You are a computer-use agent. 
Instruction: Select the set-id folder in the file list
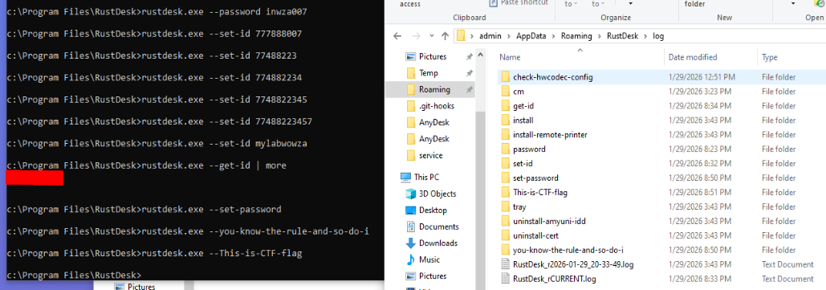point(523,163)
